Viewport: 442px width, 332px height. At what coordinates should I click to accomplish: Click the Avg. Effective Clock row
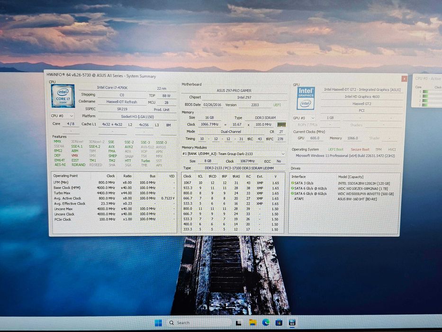coord(114,203)
